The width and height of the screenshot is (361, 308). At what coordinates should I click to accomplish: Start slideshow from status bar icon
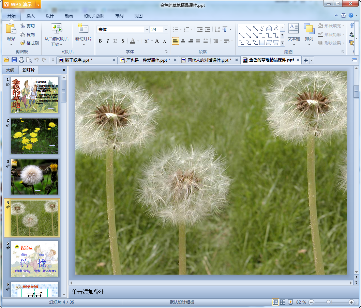coord(290,302)
